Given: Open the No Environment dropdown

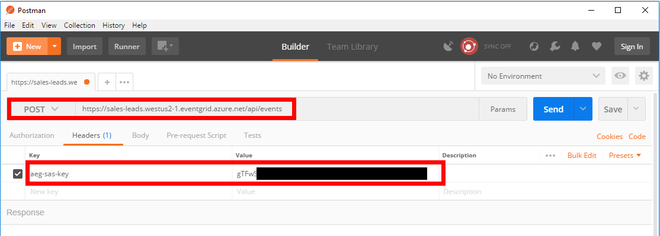Looking at the screenshot, I should coord(543,76).
